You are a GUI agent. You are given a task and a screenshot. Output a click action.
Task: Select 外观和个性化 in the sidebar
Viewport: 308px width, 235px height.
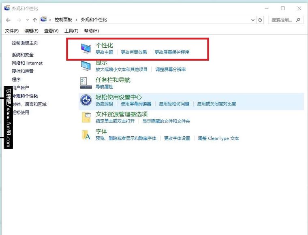(x=25, y=96)
